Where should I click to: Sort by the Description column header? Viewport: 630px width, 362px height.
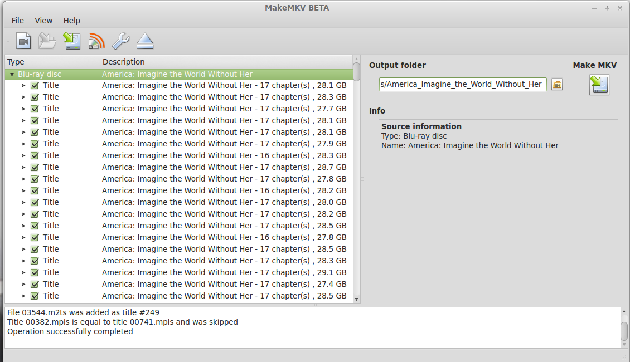coord(226,62)
